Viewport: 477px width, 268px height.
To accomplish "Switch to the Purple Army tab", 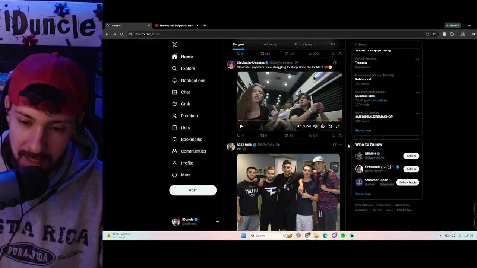I will pos(303,44).
